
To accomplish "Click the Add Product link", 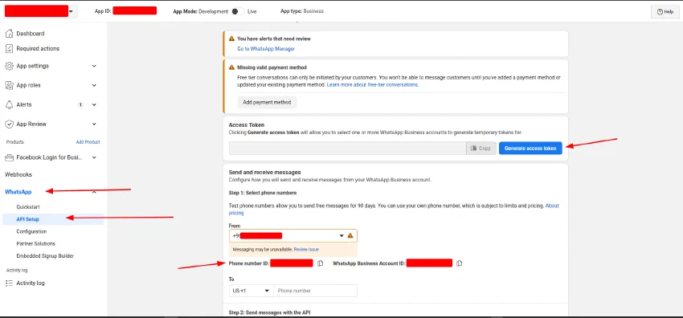I will 88,142.
